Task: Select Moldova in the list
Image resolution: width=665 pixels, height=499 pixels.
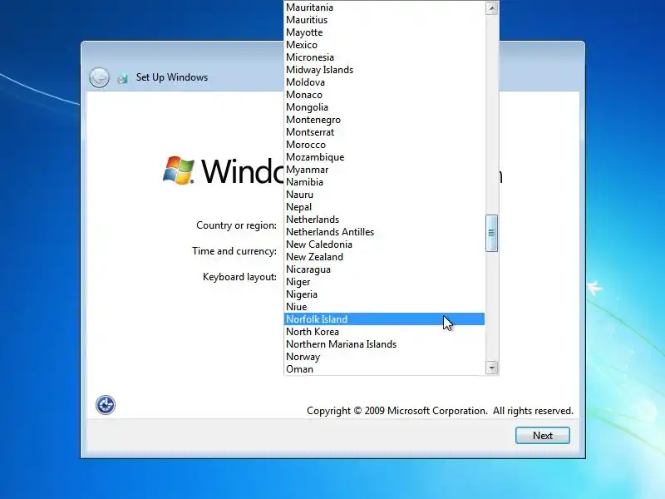Action: pyautogui.click(x=384, y=82)
